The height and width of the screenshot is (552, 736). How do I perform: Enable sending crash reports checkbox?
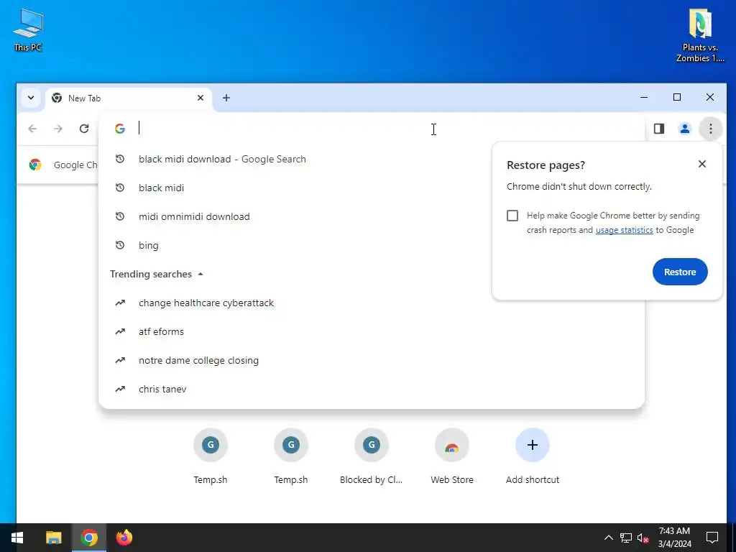[x=512, y=216]
